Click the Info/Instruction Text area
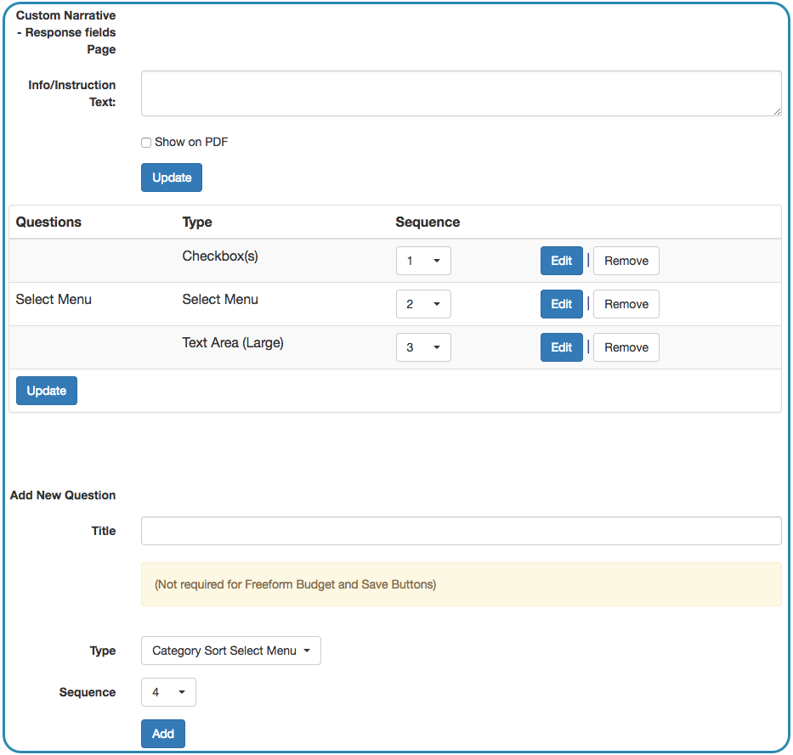Viewport: 793px width, 755px height. click(461, 93)
